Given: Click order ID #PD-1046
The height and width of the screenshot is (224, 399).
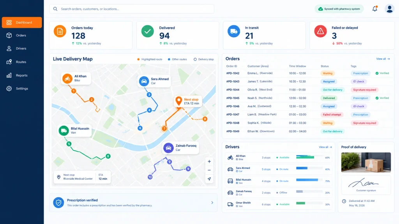Looking at the screenshot, I should point(233,107).
